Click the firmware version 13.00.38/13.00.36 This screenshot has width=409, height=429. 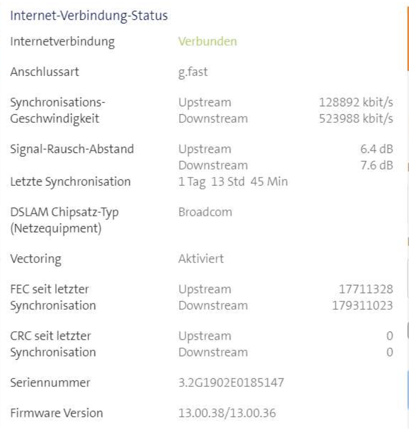(x=227, y=413)
